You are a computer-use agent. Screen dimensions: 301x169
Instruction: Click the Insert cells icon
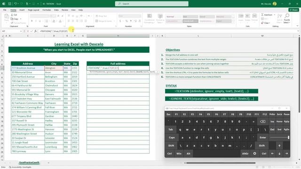tap(241, 16)
